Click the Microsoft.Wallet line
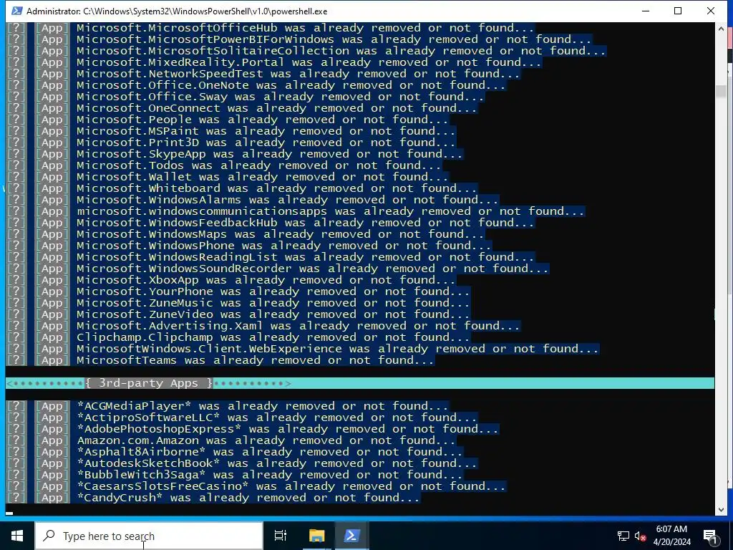 (x=228, y=177)
